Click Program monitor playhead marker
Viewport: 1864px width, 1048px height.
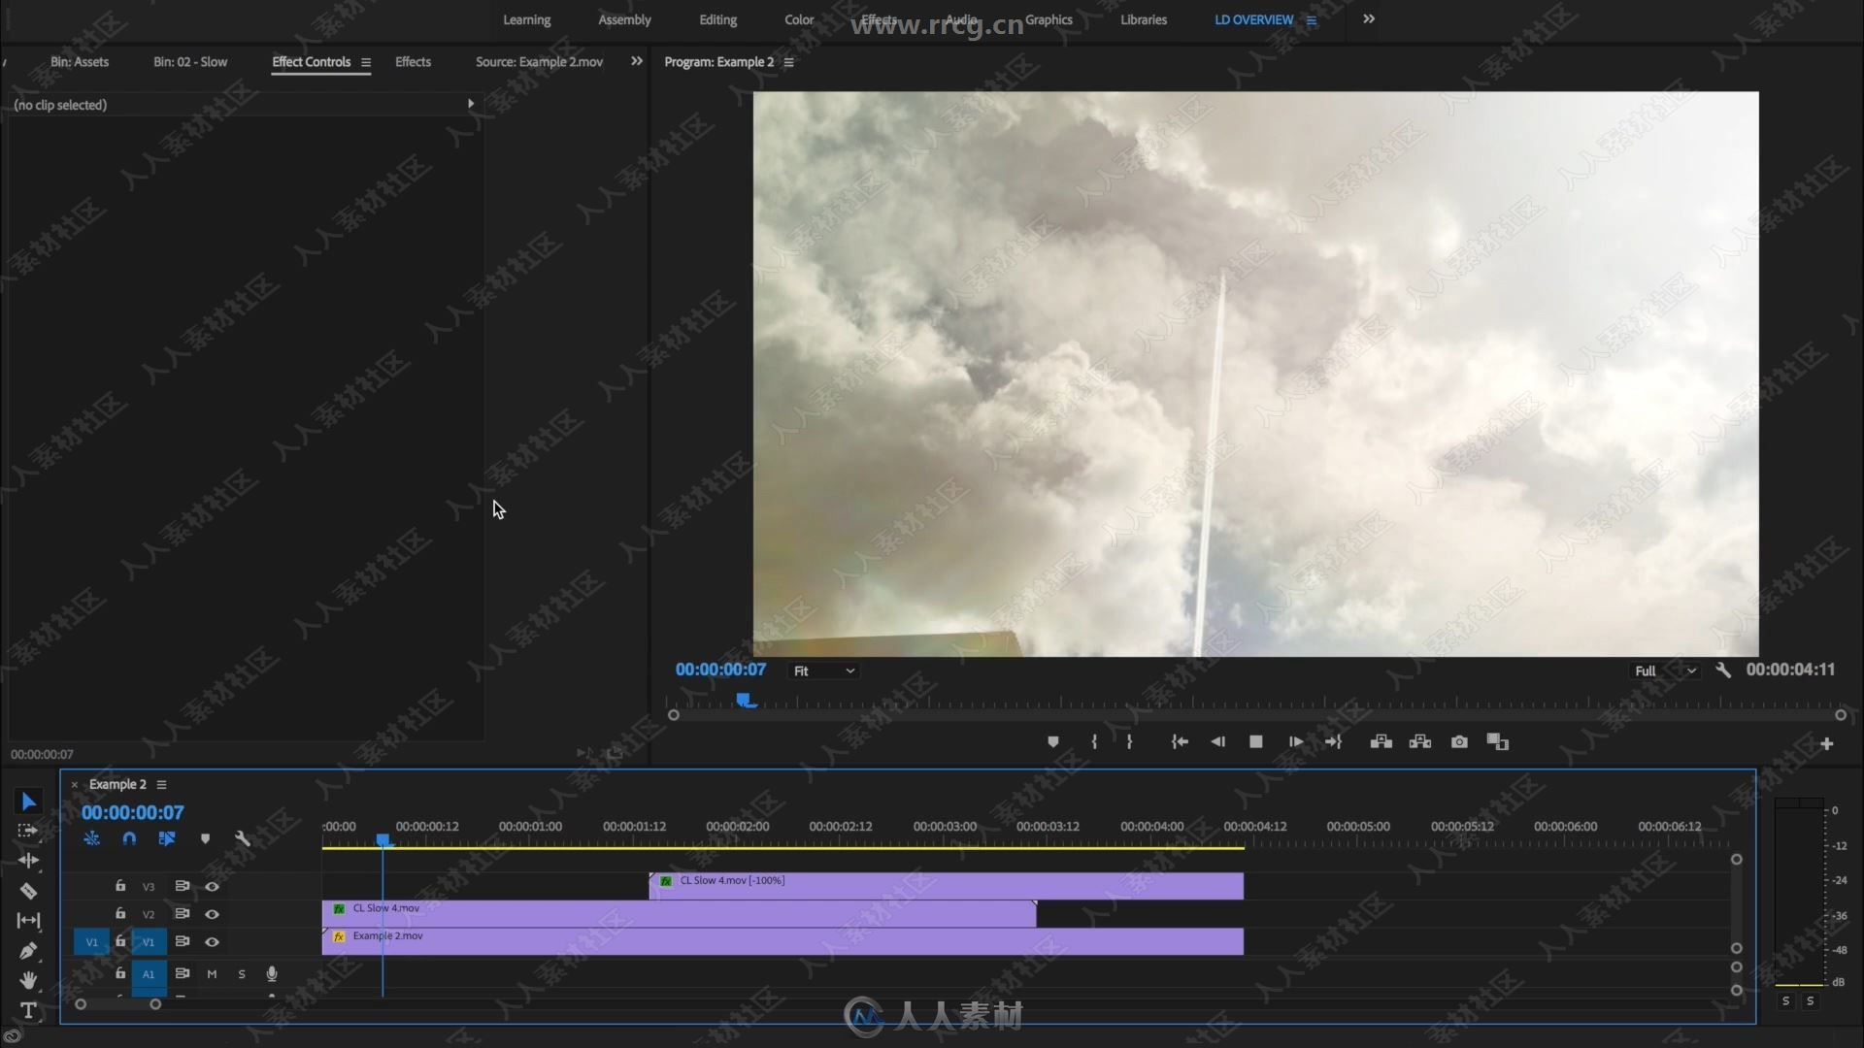pyautogui.click(x=744, y=700)
